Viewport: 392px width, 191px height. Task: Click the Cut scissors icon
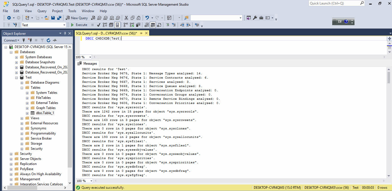pyautogui.click(x=126, y=18)
